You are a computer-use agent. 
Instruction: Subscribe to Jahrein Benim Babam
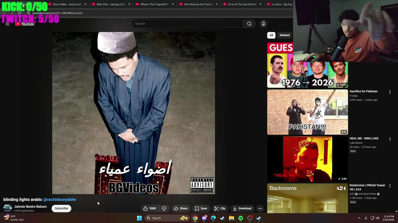[61, 208]
